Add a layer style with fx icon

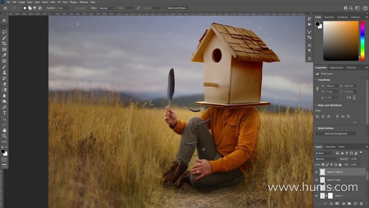pos(331,203)
